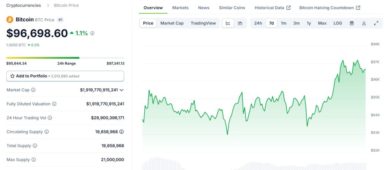Image resolution: width=390 pixels, height=170 pixels.
Task: Open the Markets tab
Action: click(x=180, y=8)
